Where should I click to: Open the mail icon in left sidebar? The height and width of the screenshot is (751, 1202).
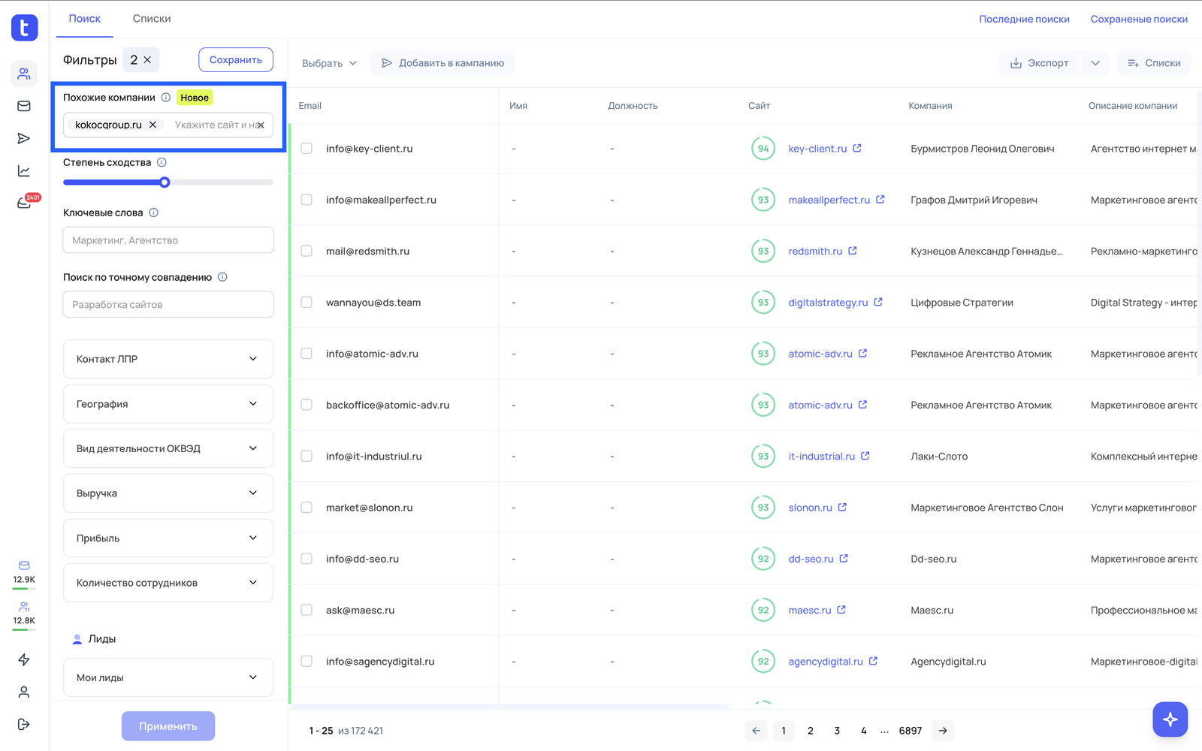pos(24,106)
